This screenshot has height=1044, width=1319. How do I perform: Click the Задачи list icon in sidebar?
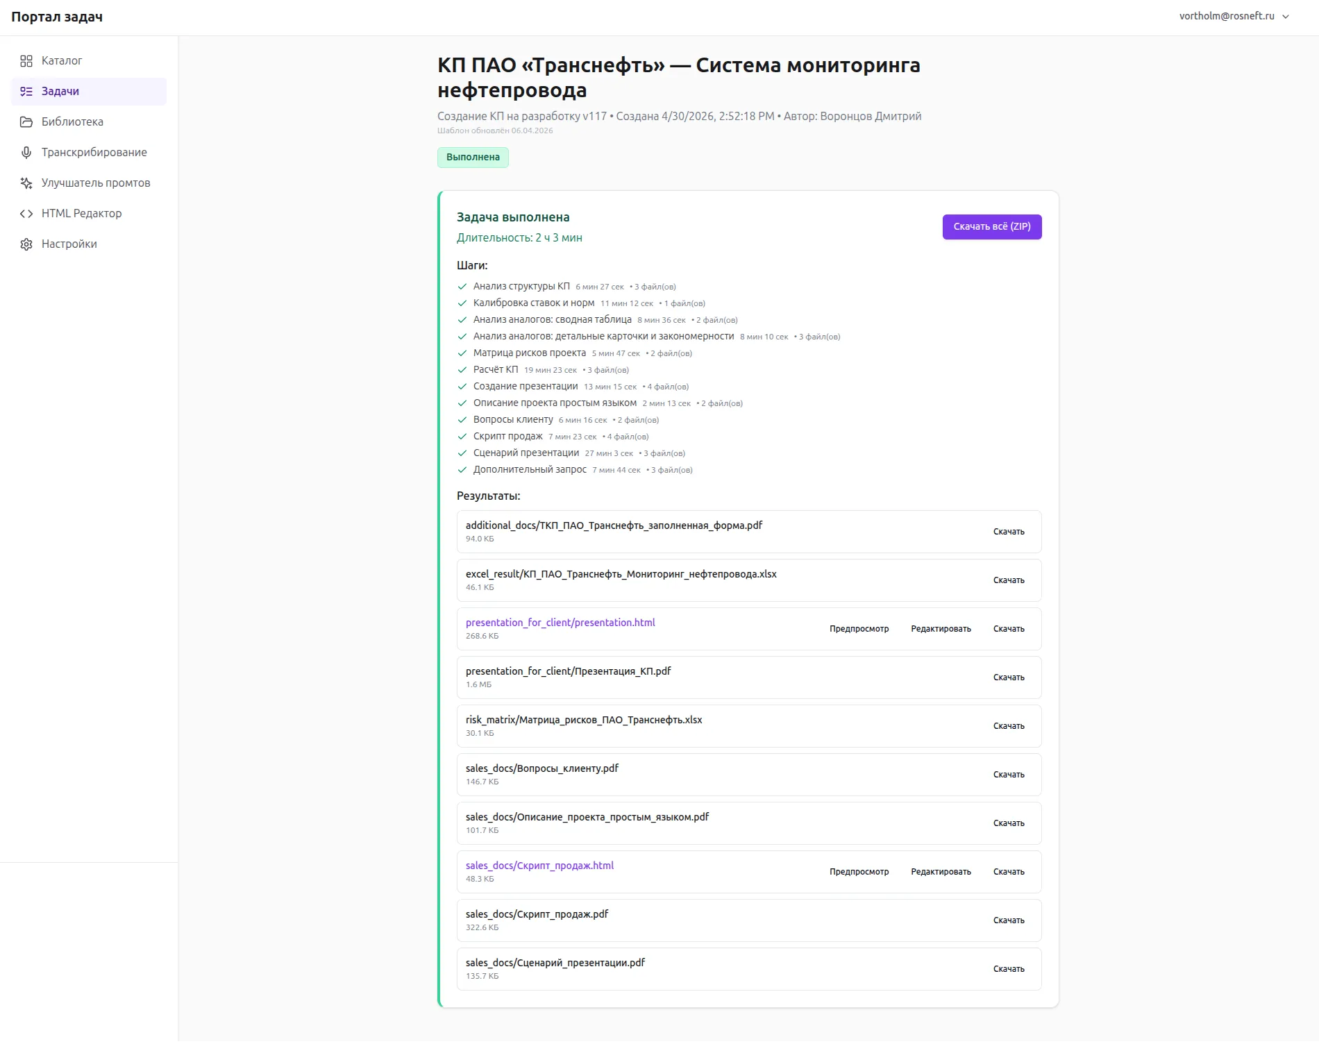[x=26, y=92]
